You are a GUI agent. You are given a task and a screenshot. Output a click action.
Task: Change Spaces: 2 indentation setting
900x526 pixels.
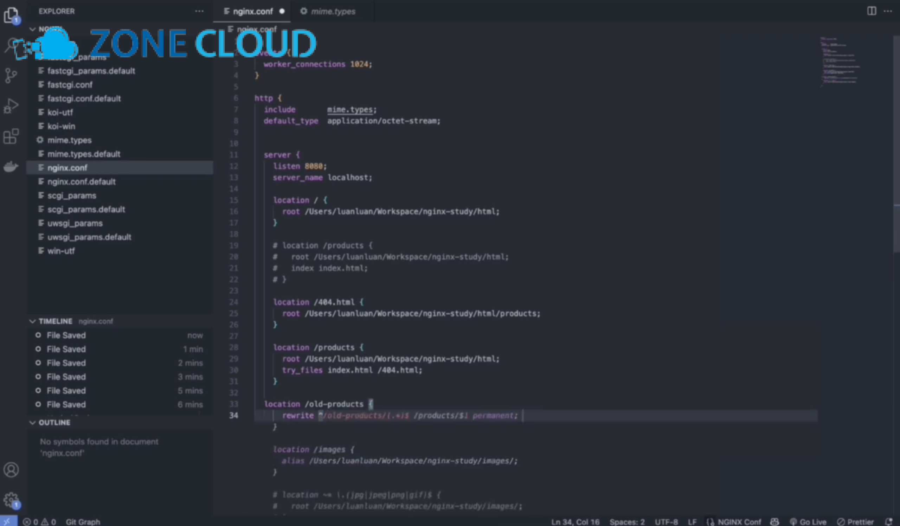(627, 522)
